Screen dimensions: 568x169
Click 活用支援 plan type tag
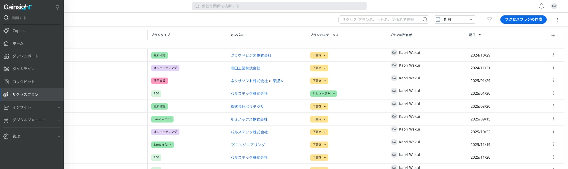pyautogui.click(x=160, y=81)
